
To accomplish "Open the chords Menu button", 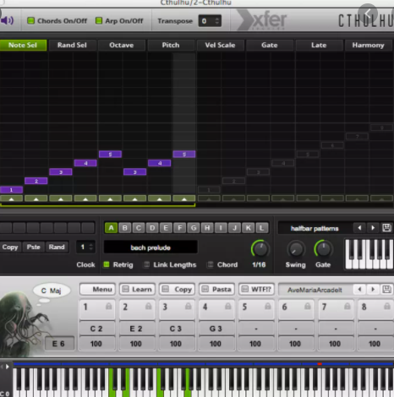I will point(97,289).
